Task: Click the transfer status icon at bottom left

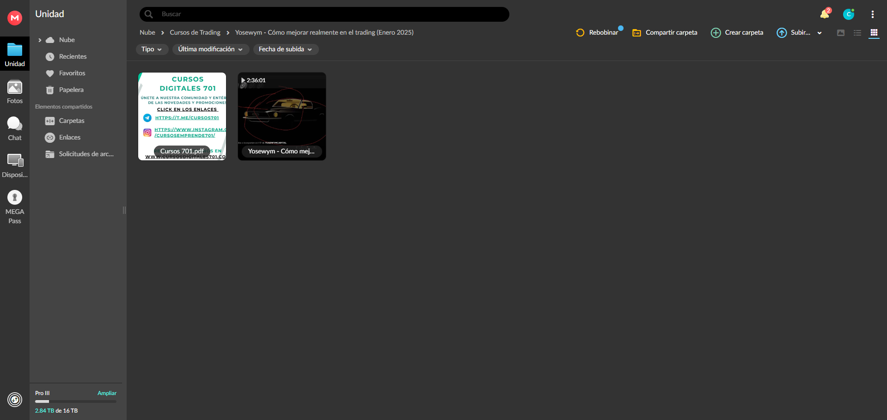Action: (15, 399)
